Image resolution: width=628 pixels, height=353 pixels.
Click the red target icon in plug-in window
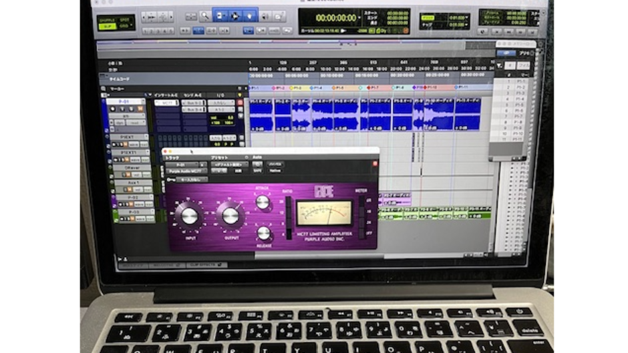click(x=375, y=163)
